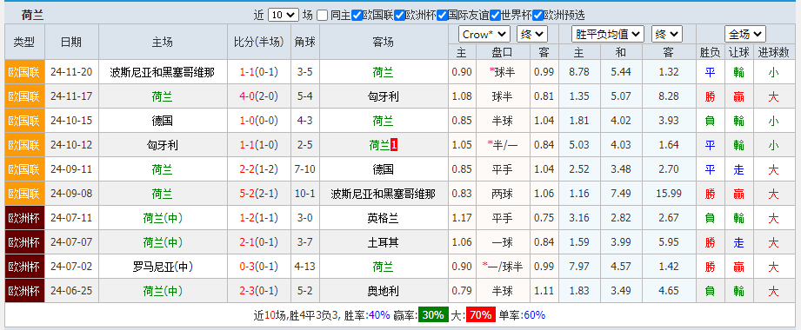Click score 2-3(0-1) against 奥地利

pos(259,291)
